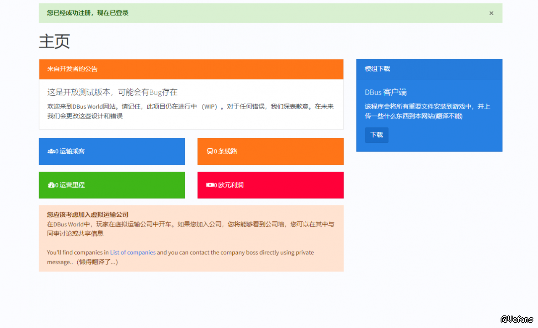
Task: Dismiss the registration success alert
Action: [x=491, y=13]
